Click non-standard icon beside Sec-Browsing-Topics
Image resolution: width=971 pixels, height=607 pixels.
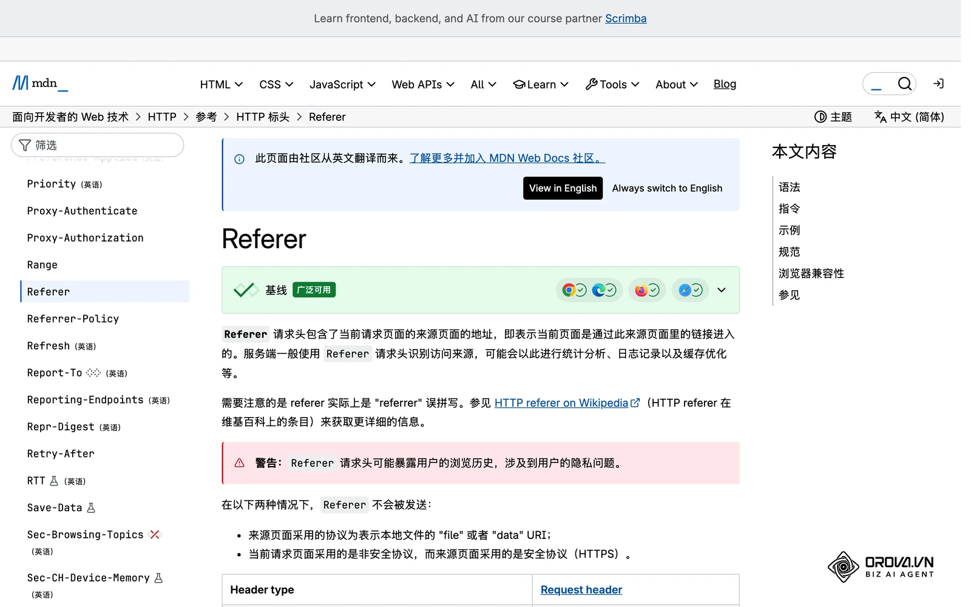pos(155,534)
